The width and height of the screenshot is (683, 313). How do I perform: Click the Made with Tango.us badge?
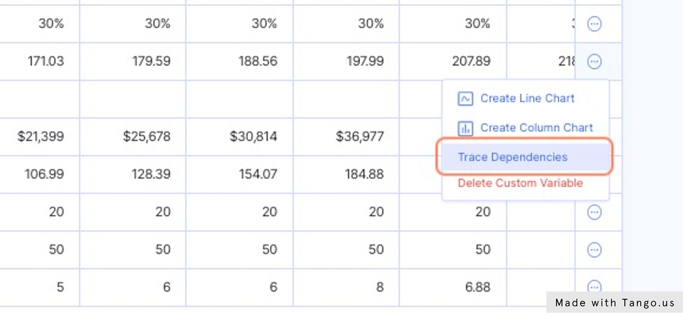615,303
